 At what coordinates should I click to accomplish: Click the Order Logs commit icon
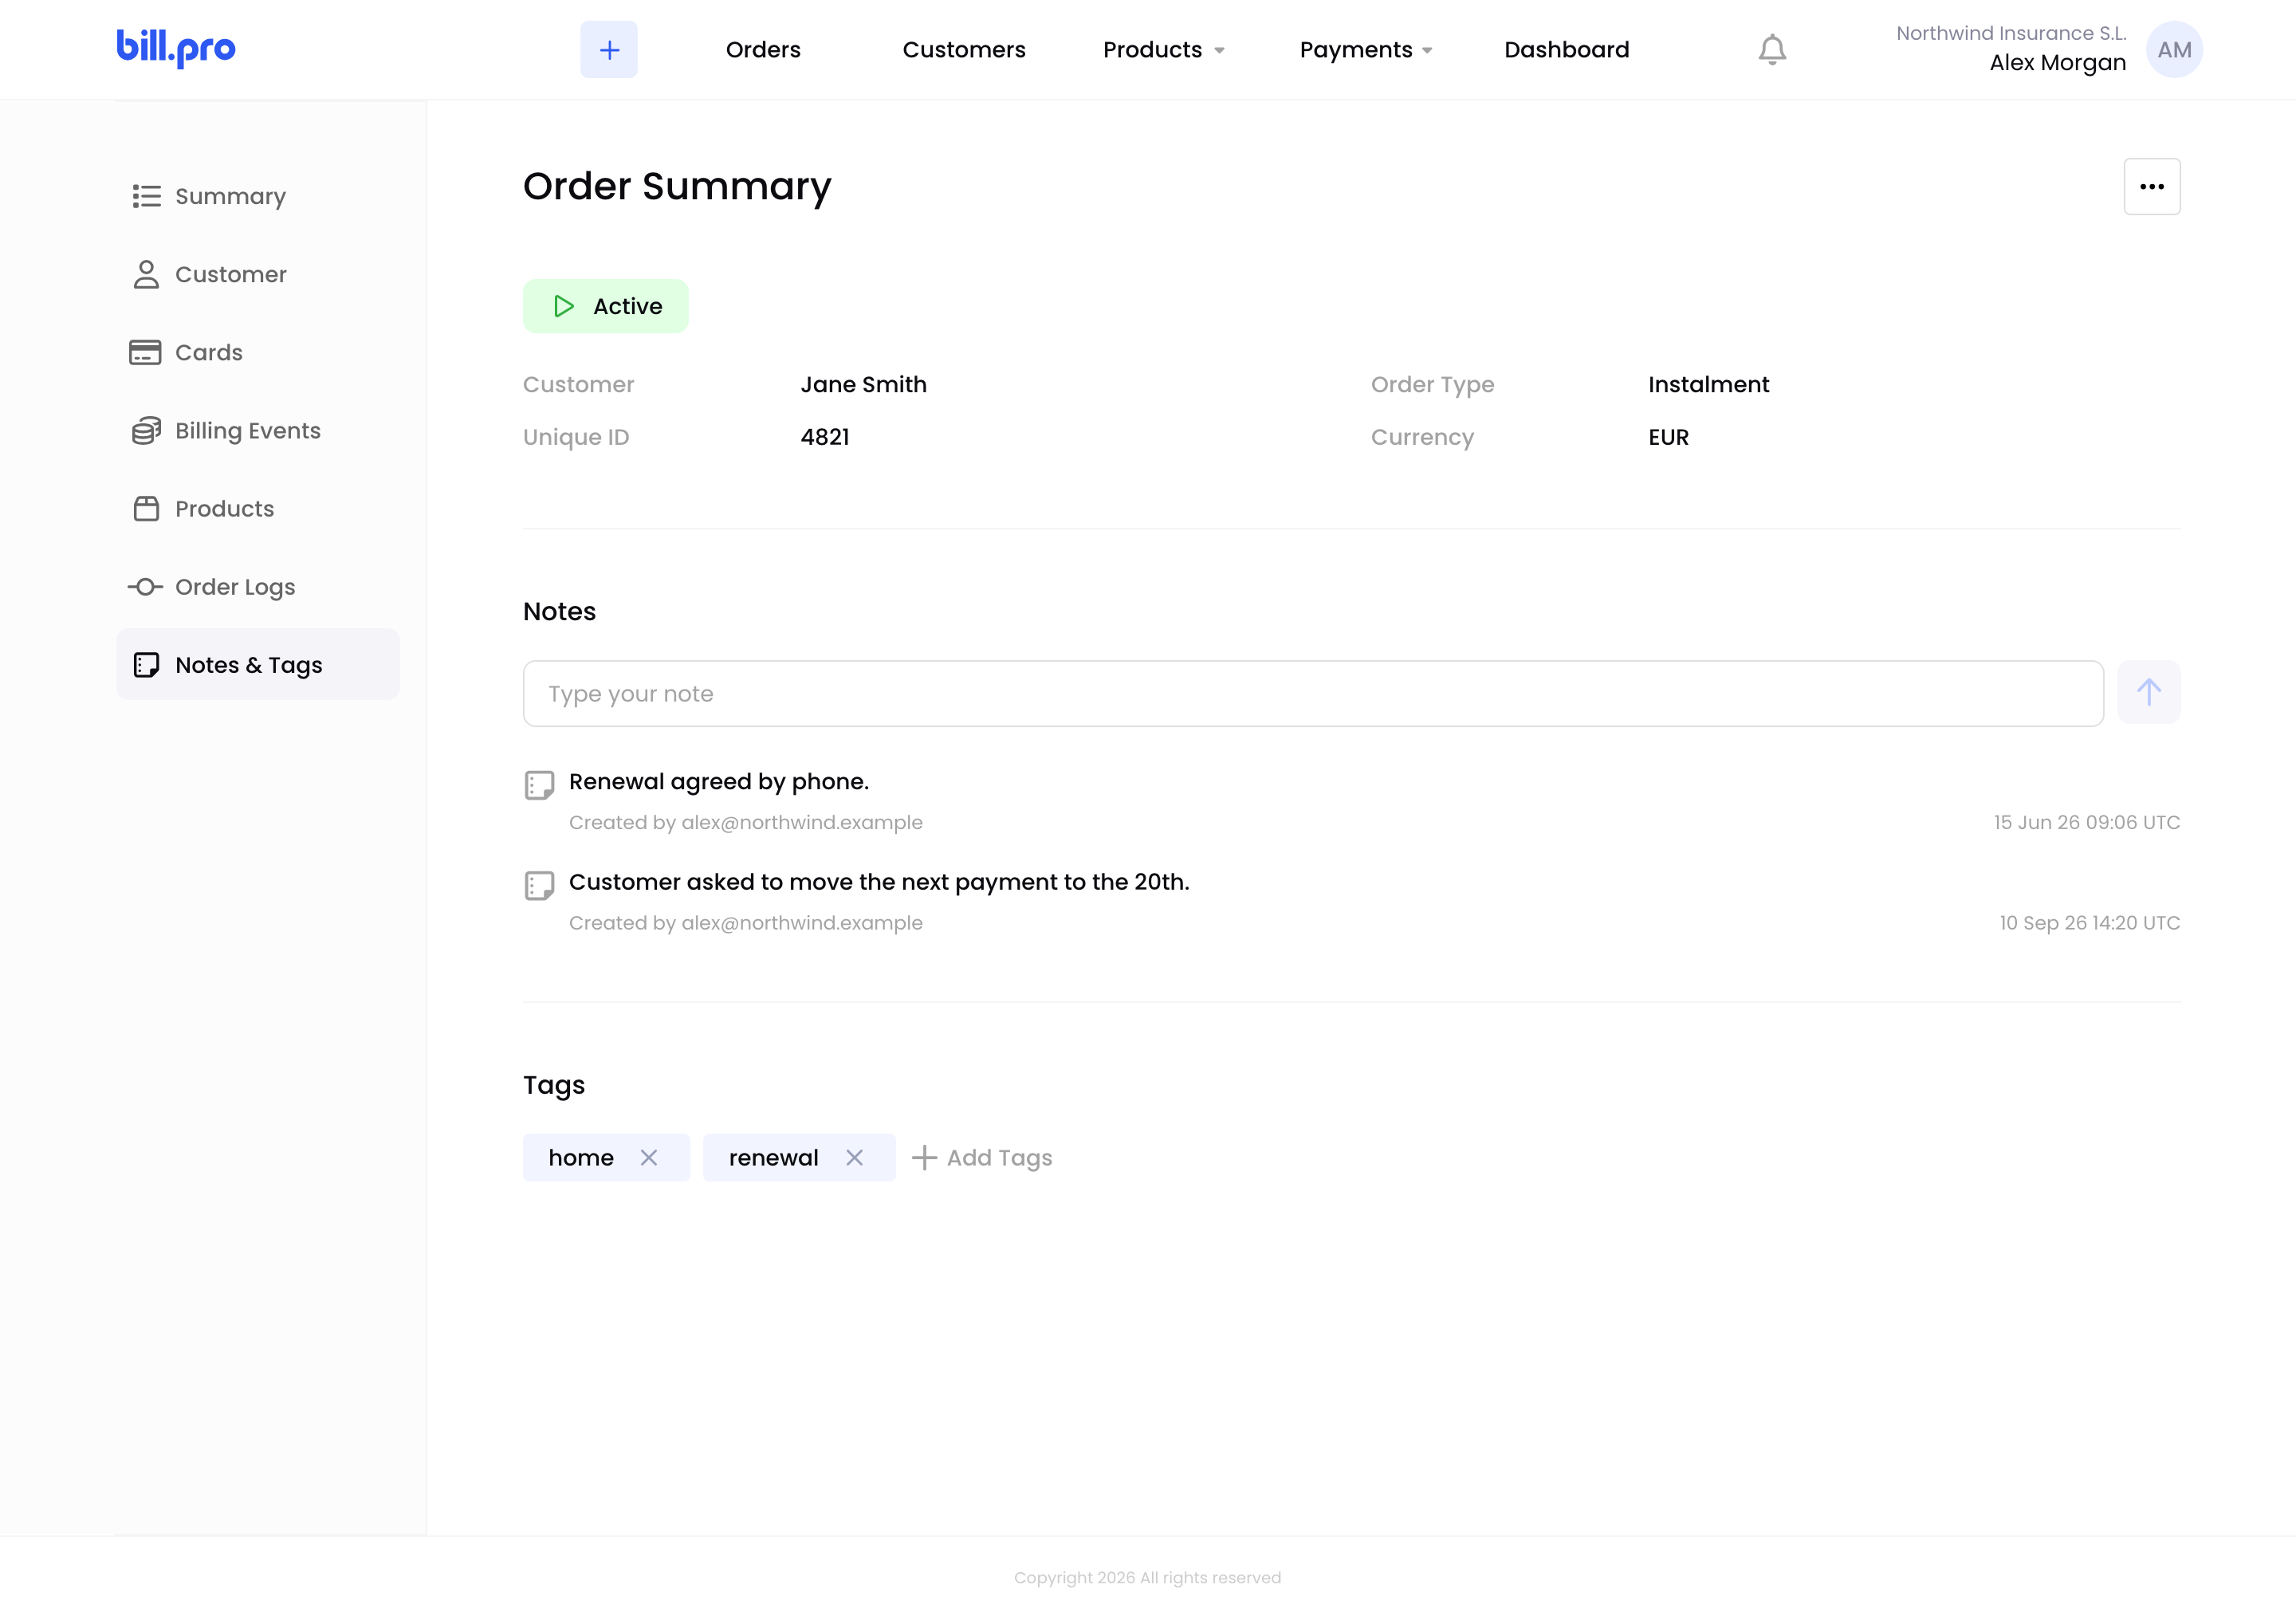click(146, 587)
